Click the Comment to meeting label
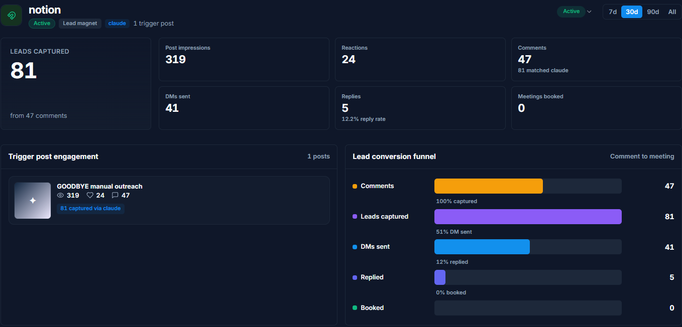Image resolution: width=682 pixels, height=327 pixels. (x=642, y=156)
